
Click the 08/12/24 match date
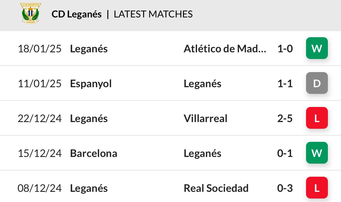[40, 188]
